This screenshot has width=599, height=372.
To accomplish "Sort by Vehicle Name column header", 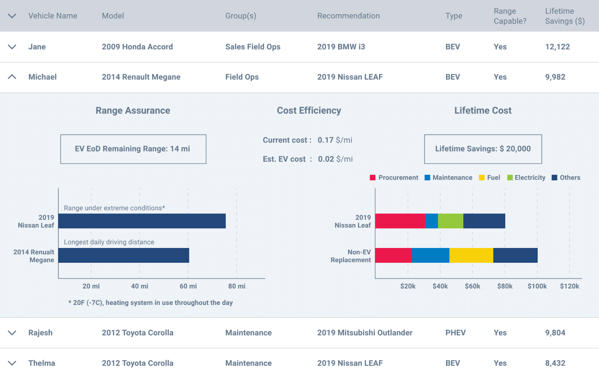I will 53,16.
